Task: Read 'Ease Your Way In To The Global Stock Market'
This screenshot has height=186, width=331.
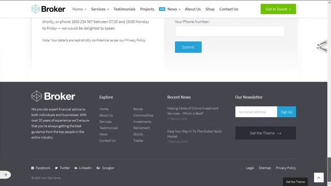Action: 194,134
